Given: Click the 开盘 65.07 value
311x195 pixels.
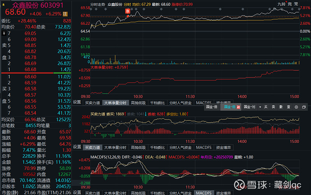Looking at the screenshot, I should click(65, 132).
